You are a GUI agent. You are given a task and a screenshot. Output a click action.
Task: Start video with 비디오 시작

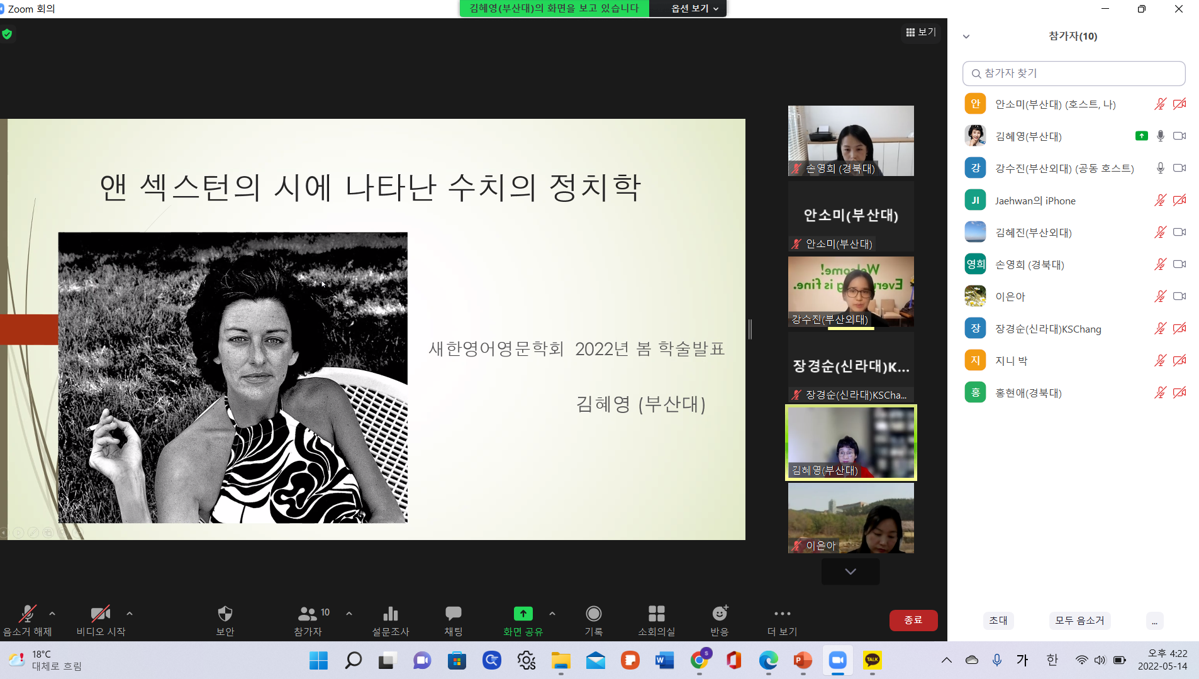pos(101,620)
